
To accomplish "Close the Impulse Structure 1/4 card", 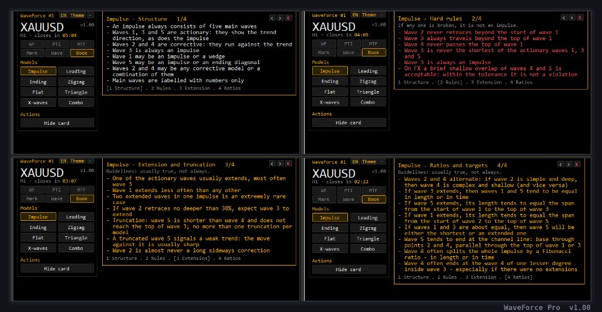I will (288, 18).
